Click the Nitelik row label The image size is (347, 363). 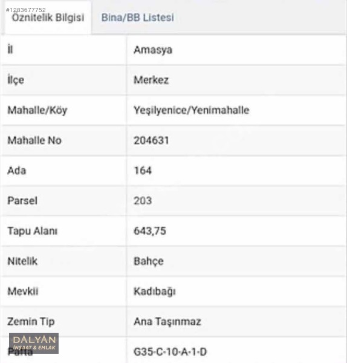22,261
